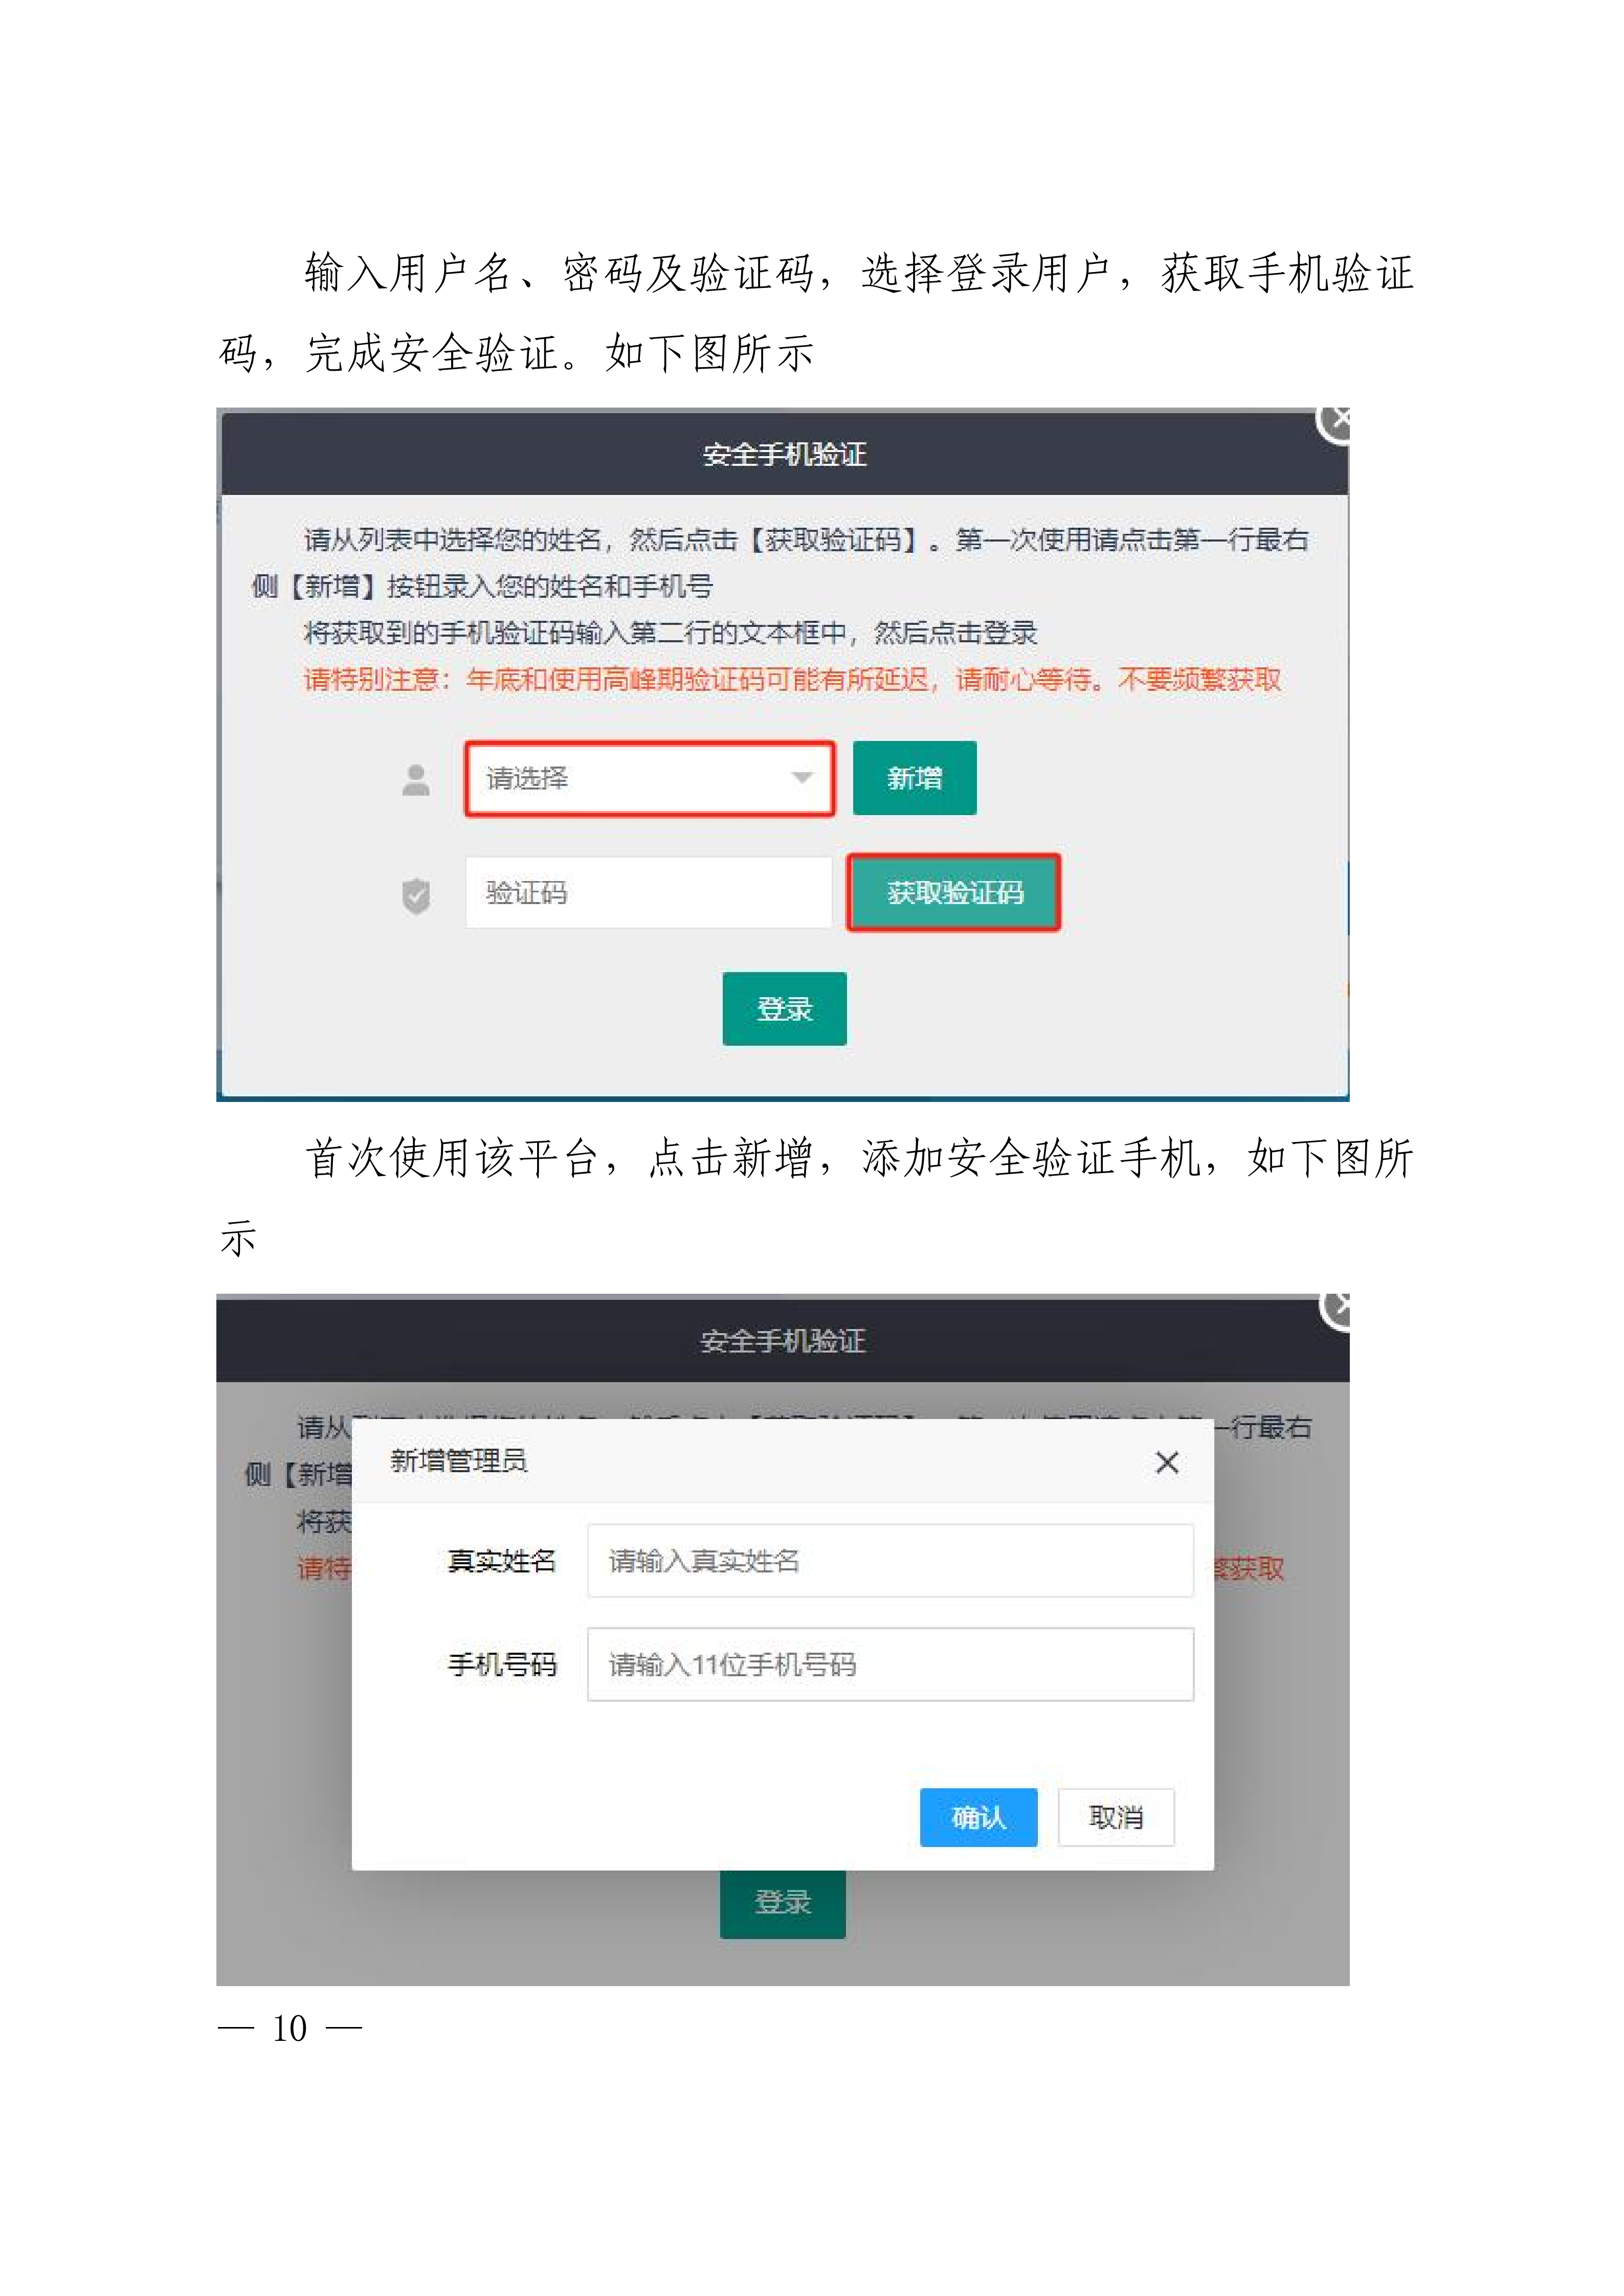1624x2296 pixels.
Task: Click the 手机号码 input field
Action: point(890,1664)
